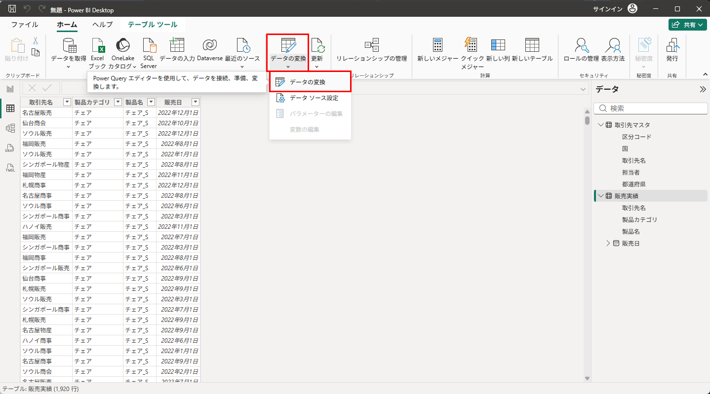Collapse the 取引先マスタ table node
This screenshot has width=710, height=394.
600,125
